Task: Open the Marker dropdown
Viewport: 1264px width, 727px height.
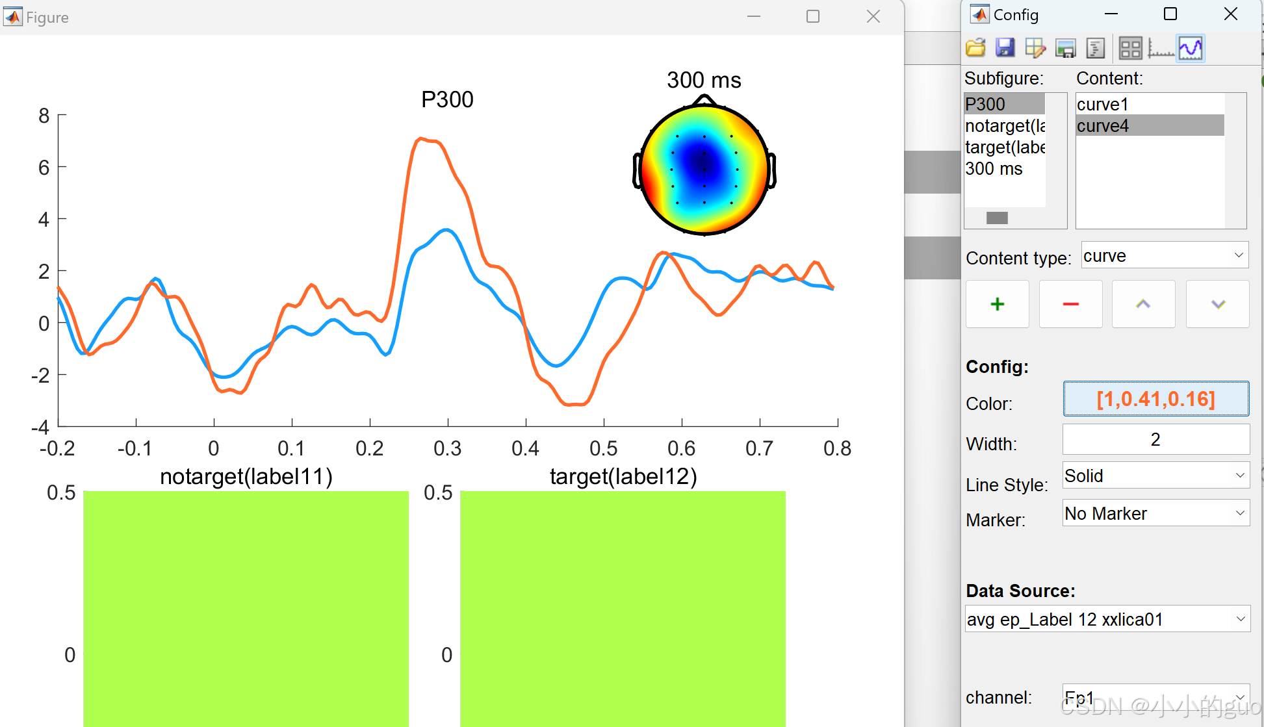Action: point(1156,513)
